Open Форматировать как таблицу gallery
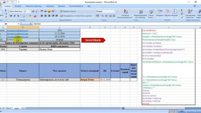201x113 pixels. pos(140,14)
